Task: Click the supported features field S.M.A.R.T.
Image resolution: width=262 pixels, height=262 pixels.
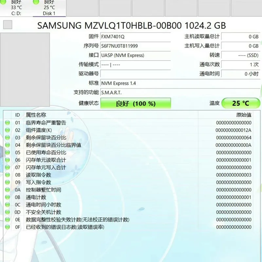Action: (x=180, y=92)
